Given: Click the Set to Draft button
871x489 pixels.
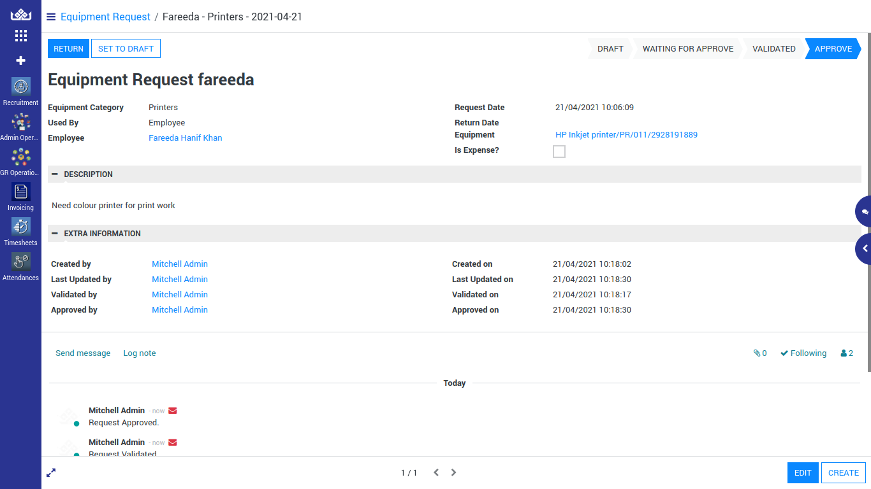Looking at the screenshot, I should [x=126, y=49].
